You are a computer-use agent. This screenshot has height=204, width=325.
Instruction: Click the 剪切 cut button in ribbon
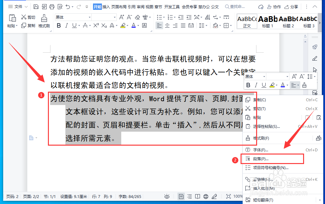tap(28, 17)
